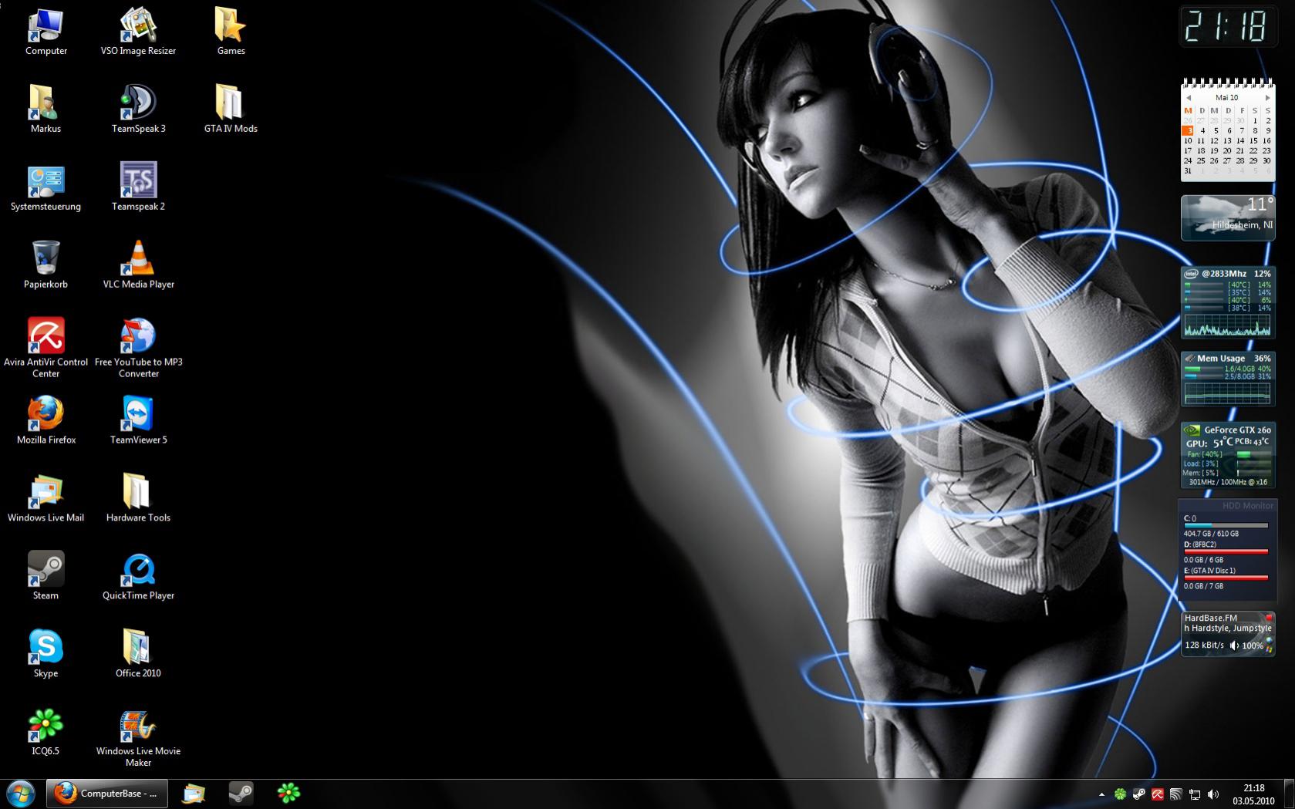
Task: Click the gray wireless-waves tray icon
Action: point(1176,794)
